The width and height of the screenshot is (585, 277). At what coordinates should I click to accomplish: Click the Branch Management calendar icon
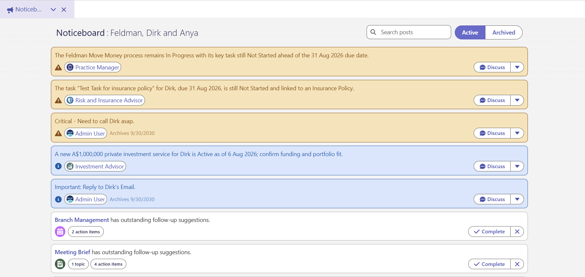60,232
